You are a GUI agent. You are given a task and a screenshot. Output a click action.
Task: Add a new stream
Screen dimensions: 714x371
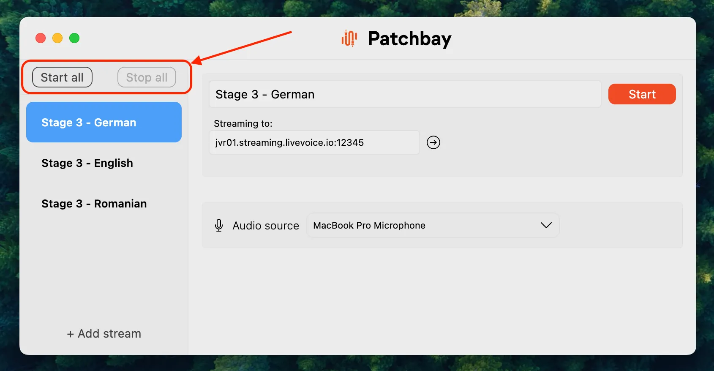(104, 333)
